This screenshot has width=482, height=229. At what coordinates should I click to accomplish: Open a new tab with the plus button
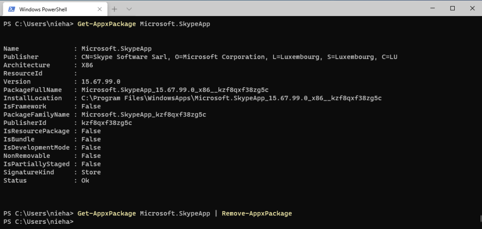tap(114, 9)
